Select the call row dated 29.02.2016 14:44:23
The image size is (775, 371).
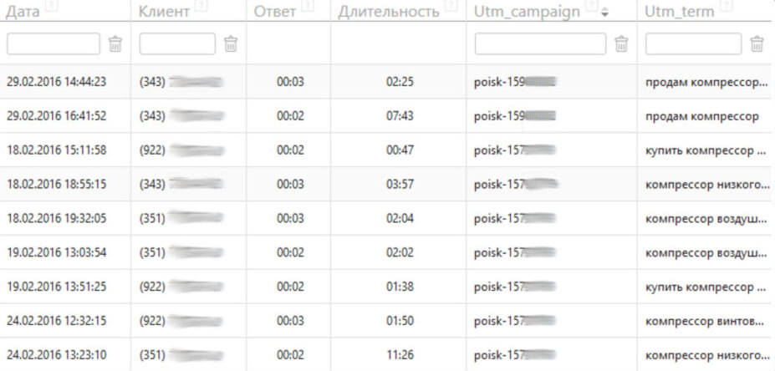coord(388,82)
